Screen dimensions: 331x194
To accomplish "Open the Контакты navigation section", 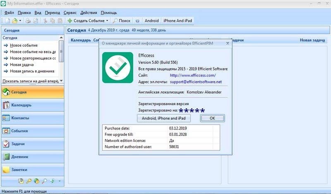I will (33, 118).
